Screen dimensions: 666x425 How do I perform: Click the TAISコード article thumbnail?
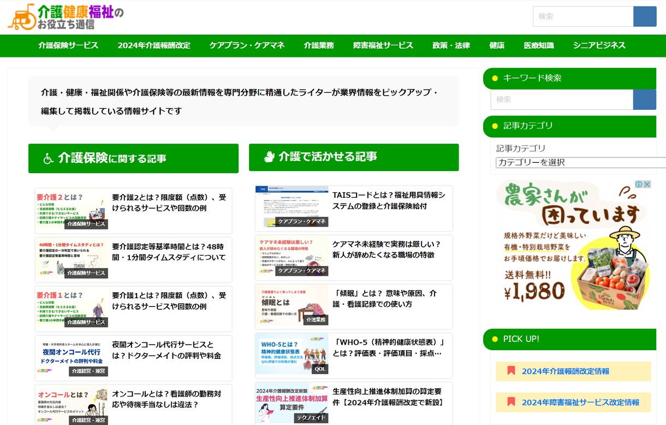click(292, 206)
